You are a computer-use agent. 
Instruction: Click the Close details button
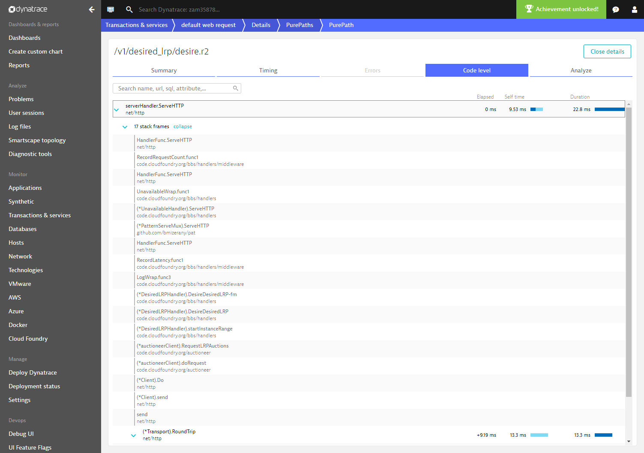click(x=607, y=51)
